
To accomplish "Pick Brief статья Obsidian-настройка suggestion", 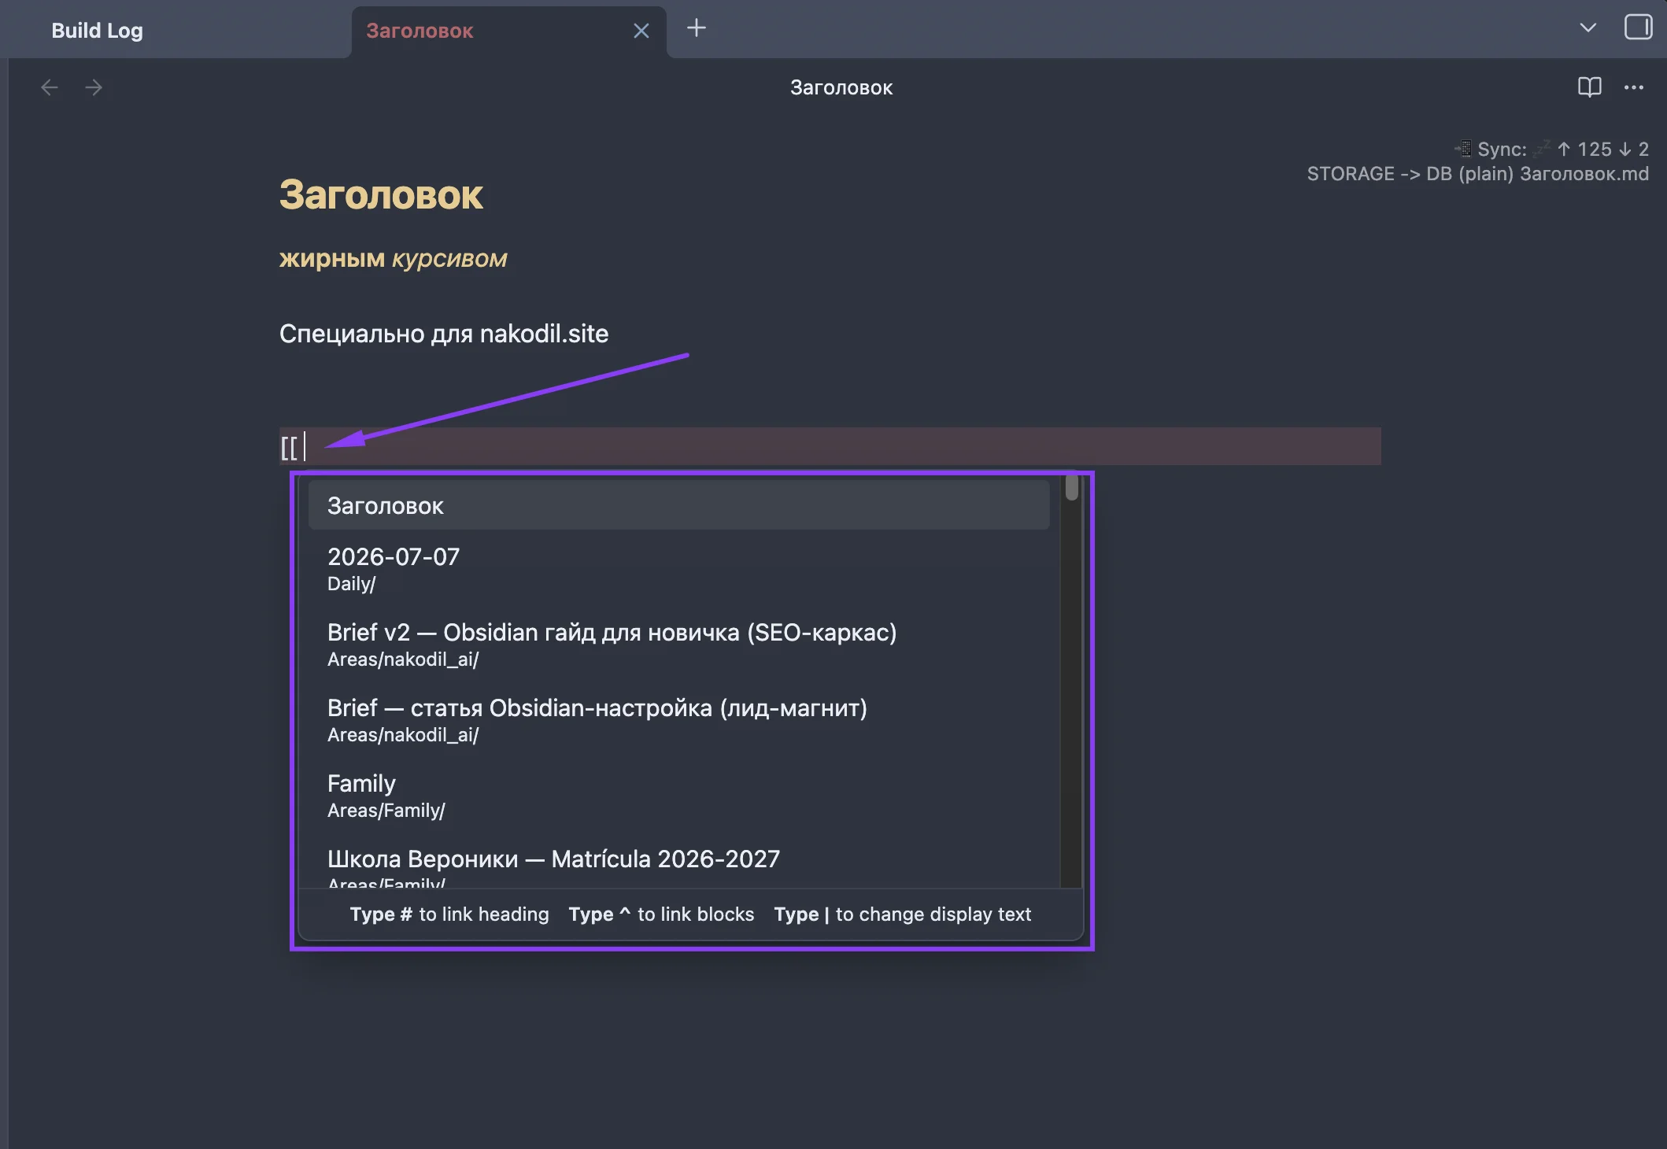I will 679,720.
